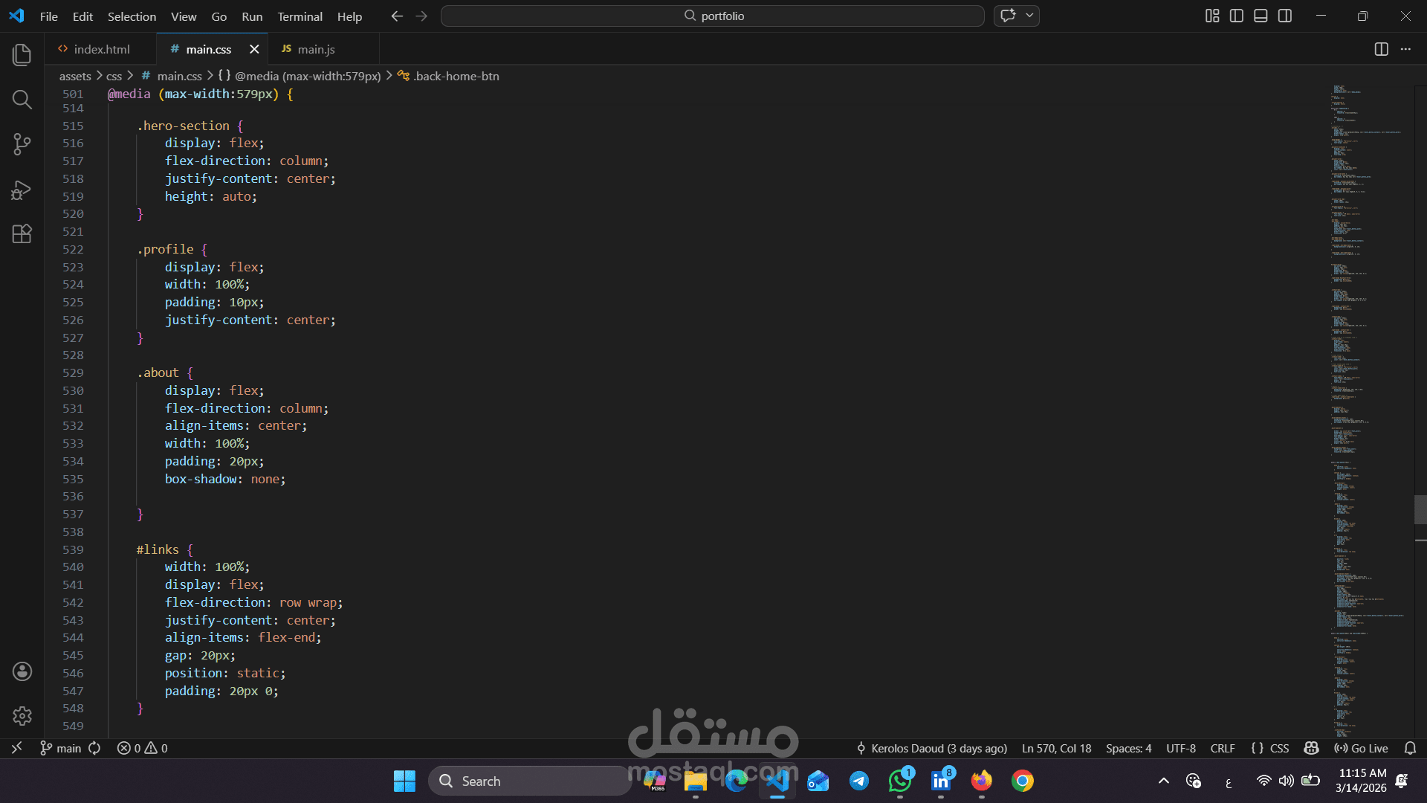Open Run and Debug view
The height and width of the screenshot is (803, 1427).
pos(22,190)
